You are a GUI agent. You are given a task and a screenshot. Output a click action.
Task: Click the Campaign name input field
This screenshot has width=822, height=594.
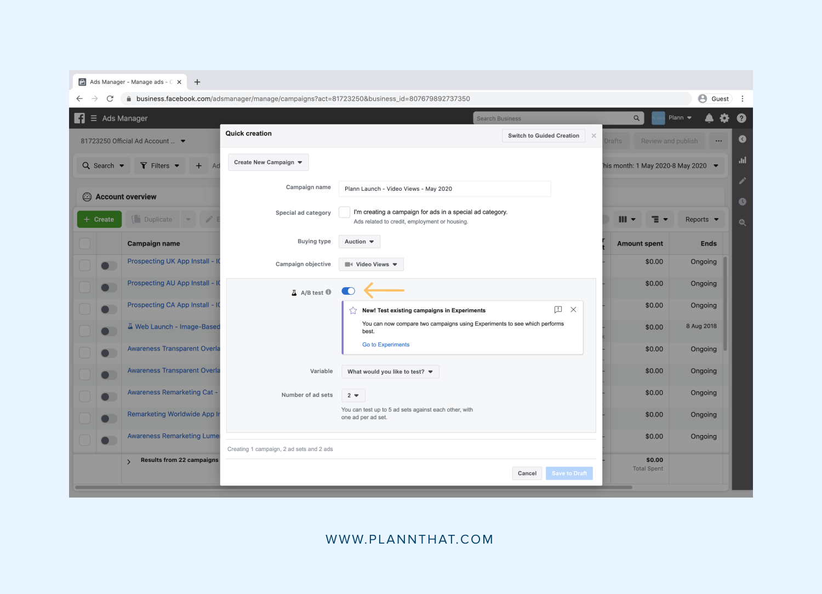444,189
